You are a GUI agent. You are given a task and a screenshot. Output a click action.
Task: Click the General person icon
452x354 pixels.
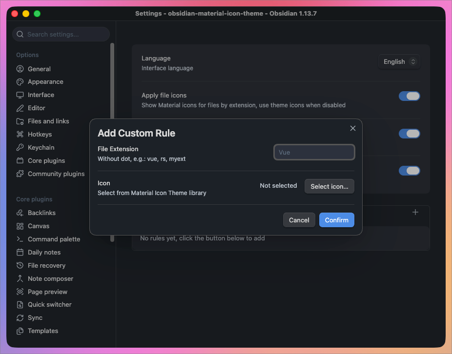[20, 69]
